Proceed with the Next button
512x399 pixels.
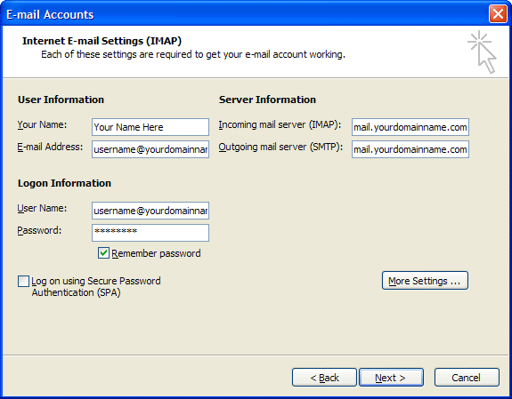tap(391, 377)
